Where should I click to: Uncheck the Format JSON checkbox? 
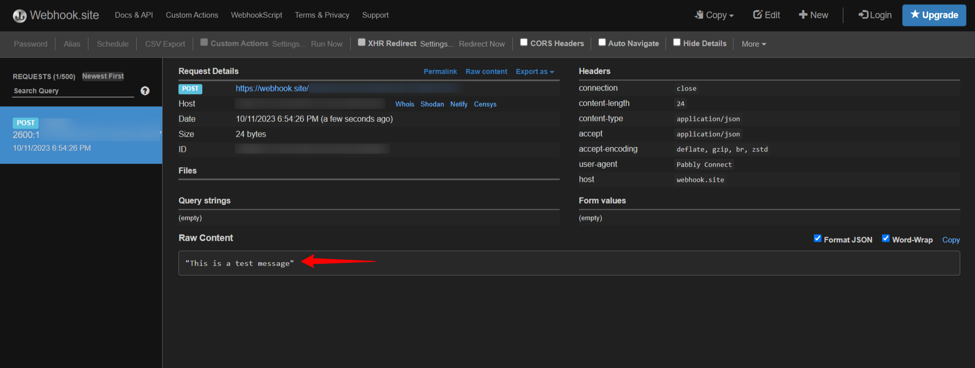[x=817, y=239]
